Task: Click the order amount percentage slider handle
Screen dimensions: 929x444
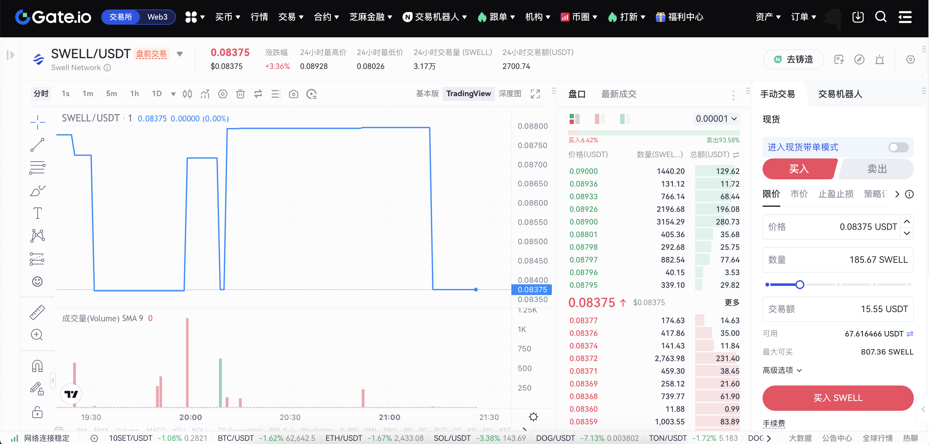Action: 800,285
